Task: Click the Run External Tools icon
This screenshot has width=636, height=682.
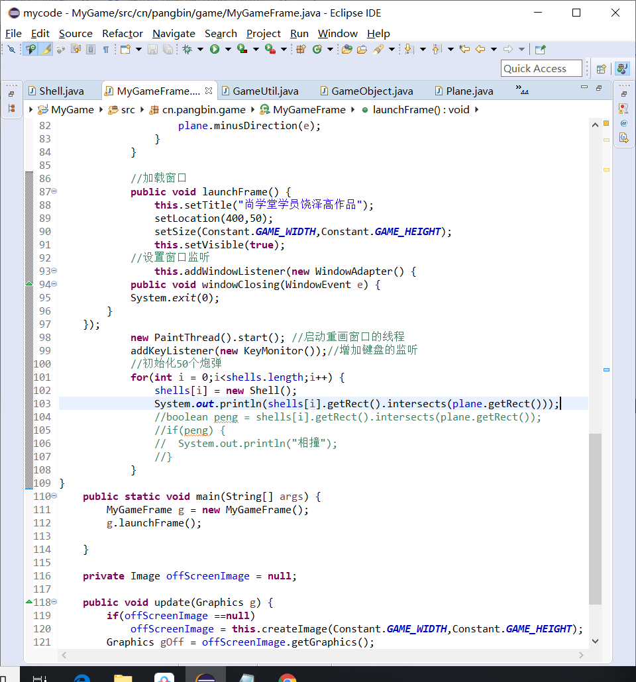Action: pyautogui.click(x=270, y=49)
